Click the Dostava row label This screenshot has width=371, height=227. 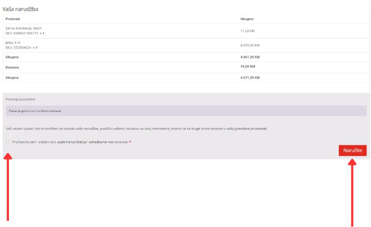12,67
